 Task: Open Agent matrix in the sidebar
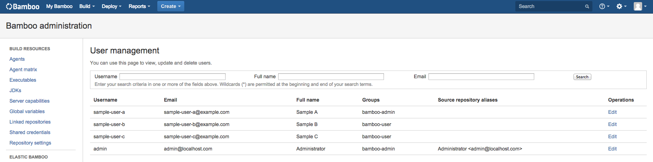(23, 69)
